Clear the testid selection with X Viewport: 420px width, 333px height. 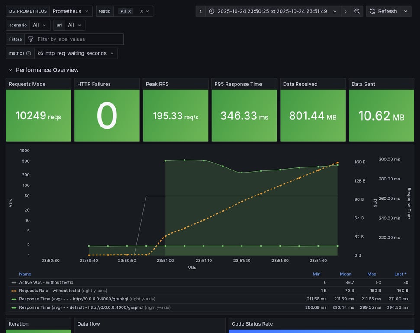click(x=142, y=11)
